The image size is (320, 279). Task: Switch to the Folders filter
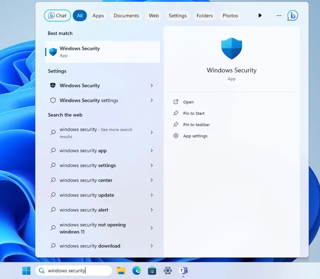(205, 16)
